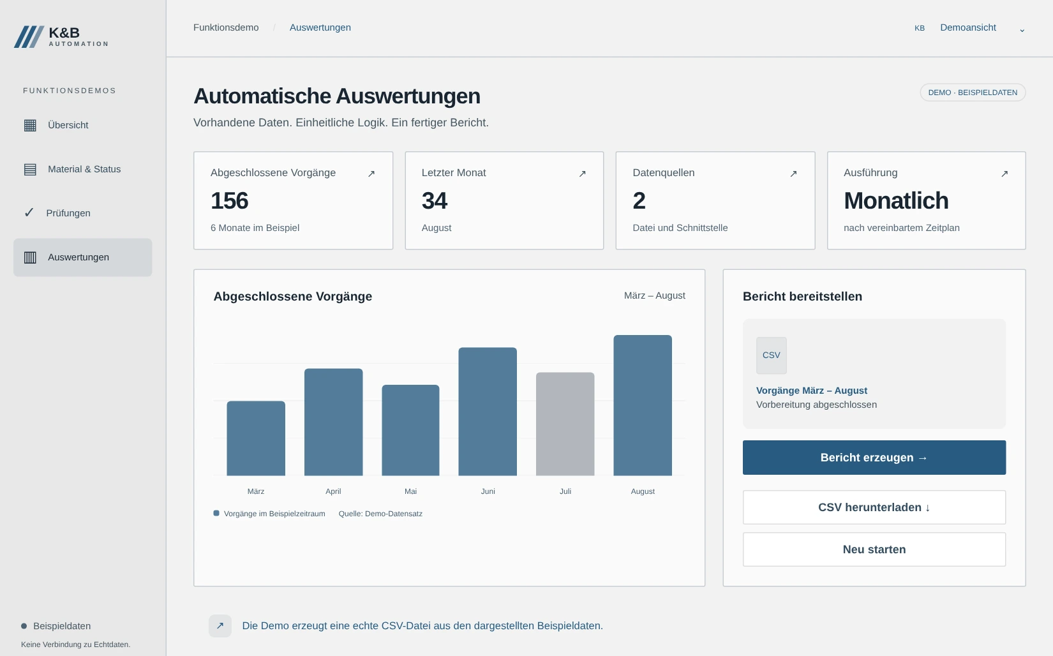Click Funktionsdemo breadcrumb
The image size is (1053, 656).
226,27
